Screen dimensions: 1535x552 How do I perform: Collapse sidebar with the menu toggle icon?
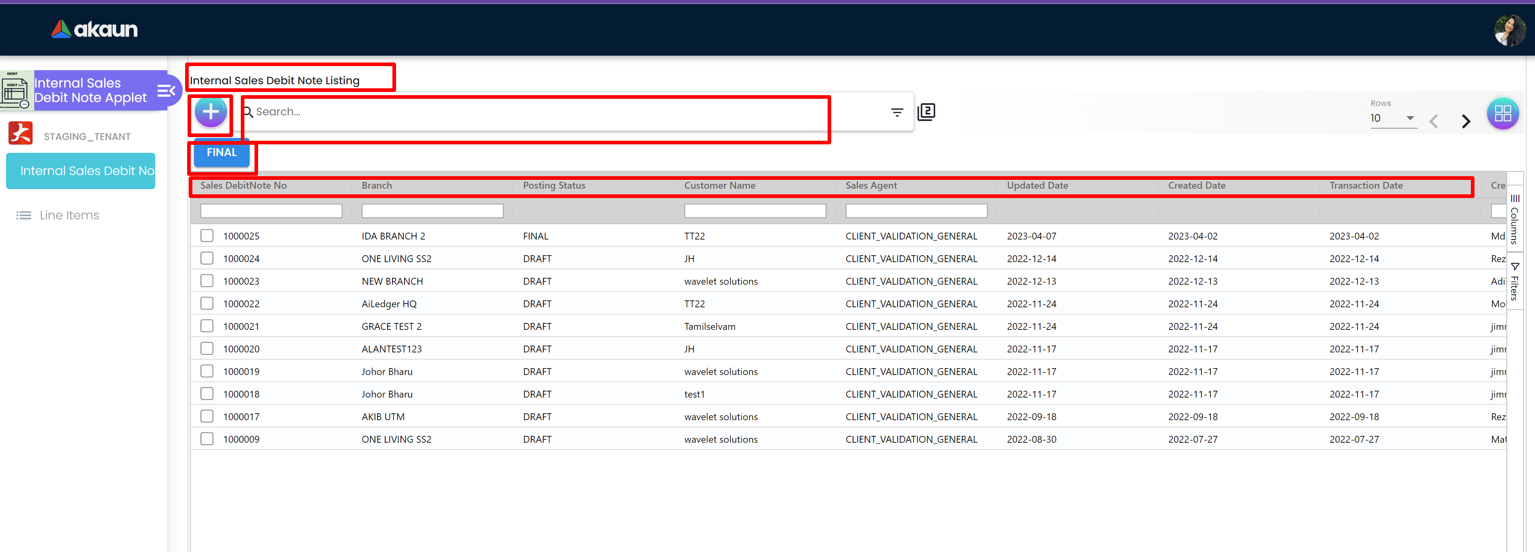point(166,90)
